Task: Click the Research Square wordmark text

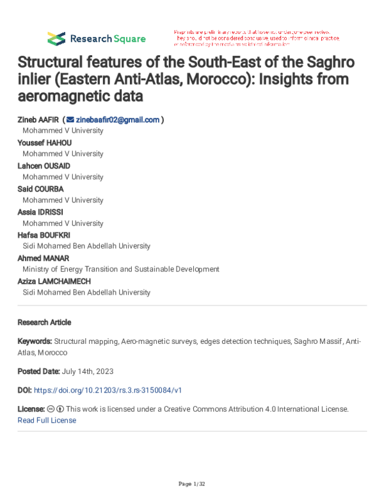Action: click(108, 38)
